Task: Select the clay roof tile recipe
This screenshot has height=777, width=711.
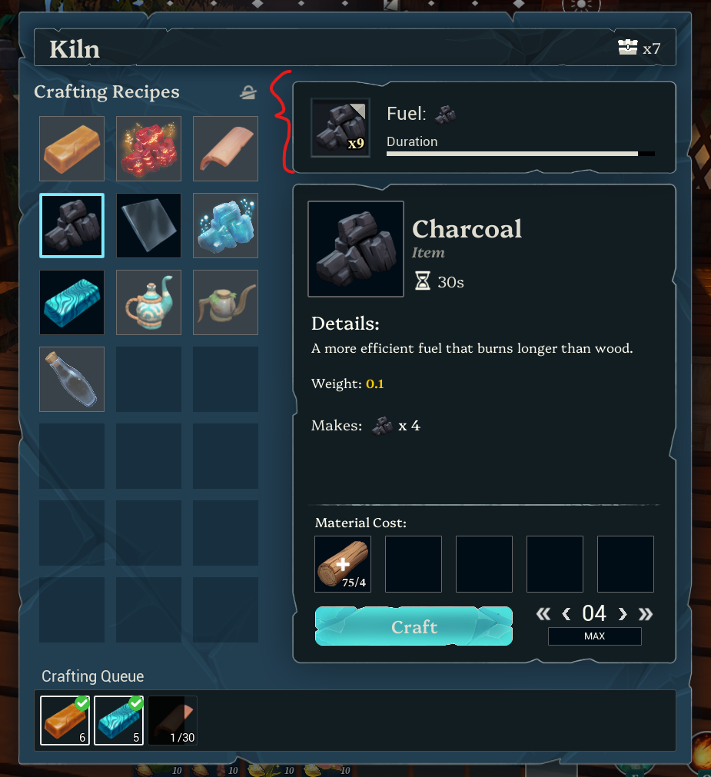Action: pyautogui.click(x=225, y=148)
